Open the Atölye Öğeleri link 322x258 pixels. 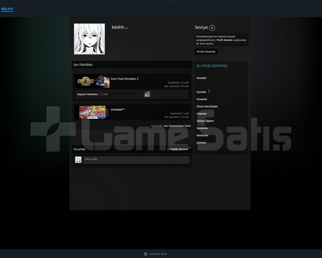pyautogui.click(x=205, y=121)
